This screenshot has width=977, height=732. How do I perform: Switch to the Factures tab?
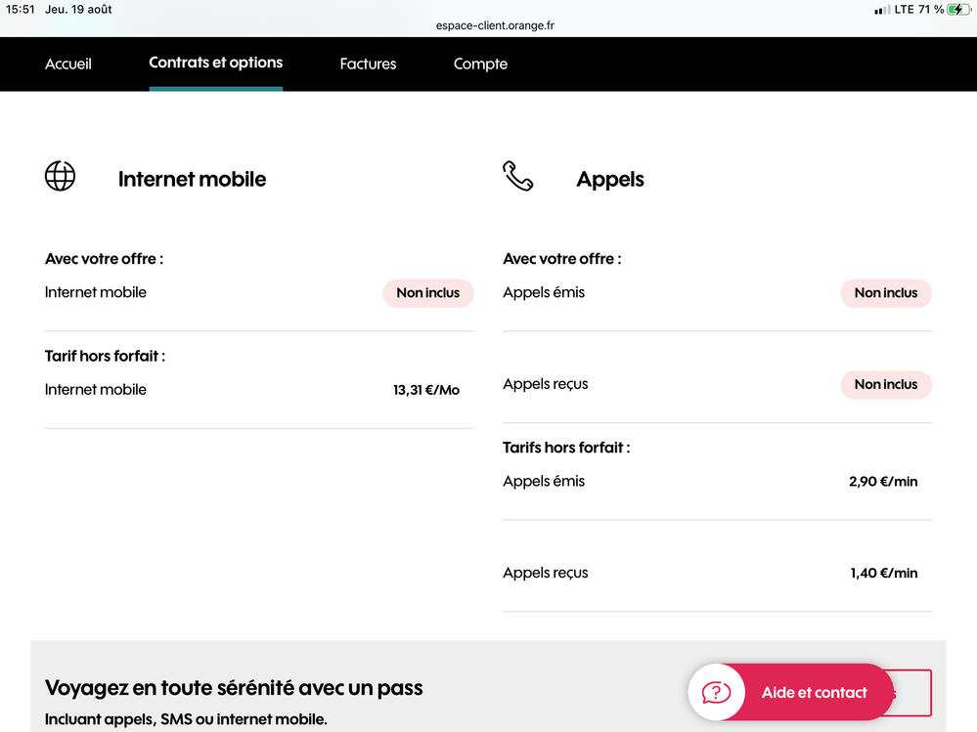(x=368, y=64)
